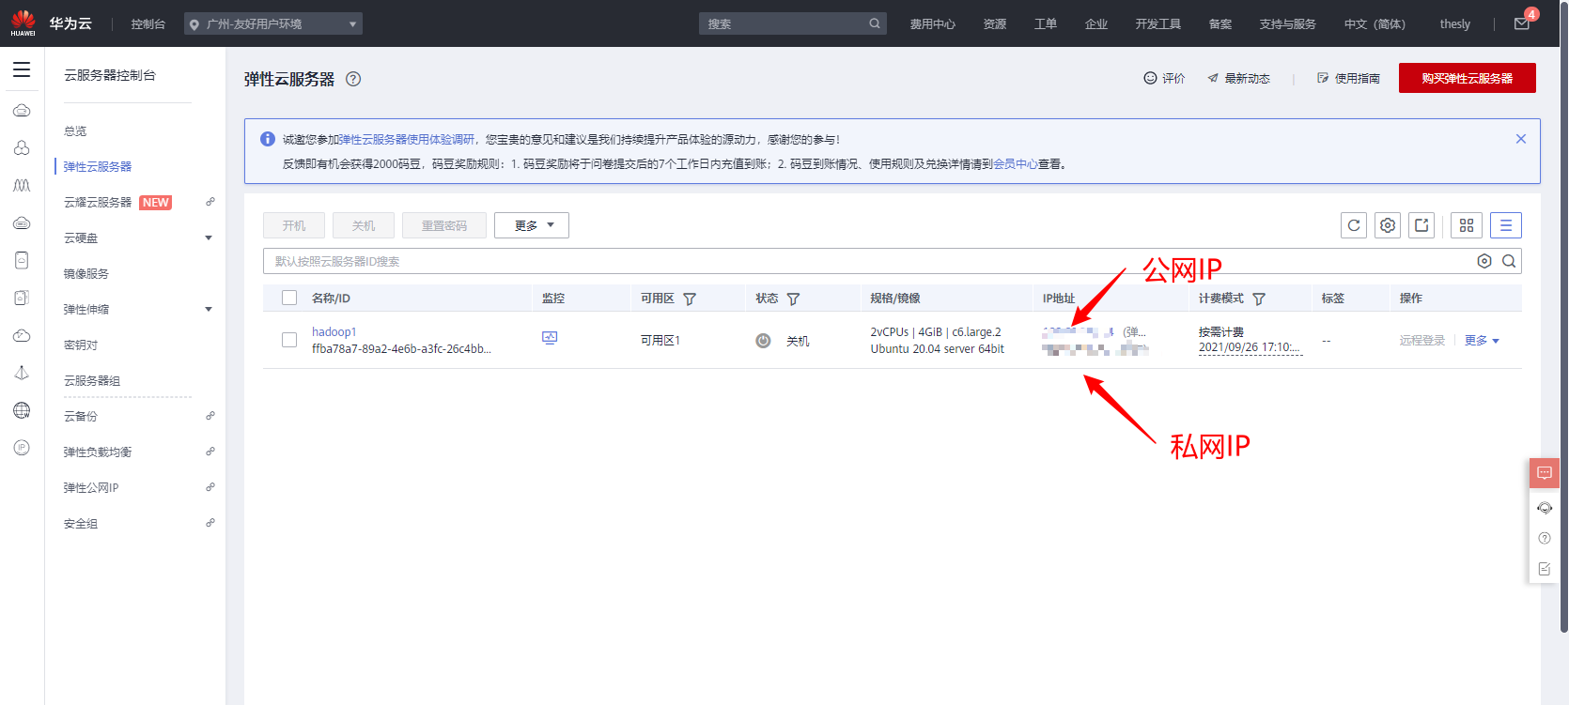Image resolution: width=1569 pixels, height=705 pixels.
Task: Open 会员中心 link in banner
Action: click(1016, 163)
